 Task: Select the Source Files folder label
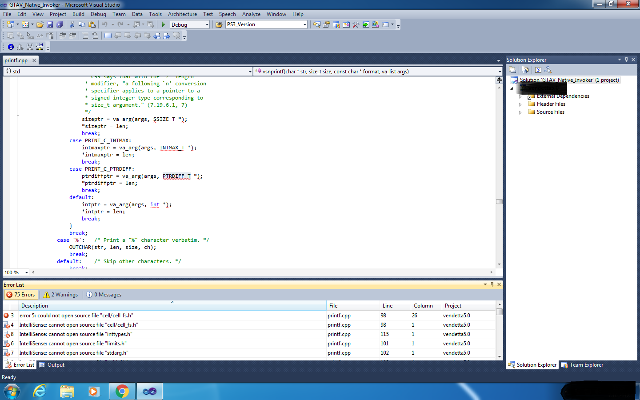coord(551,112)
